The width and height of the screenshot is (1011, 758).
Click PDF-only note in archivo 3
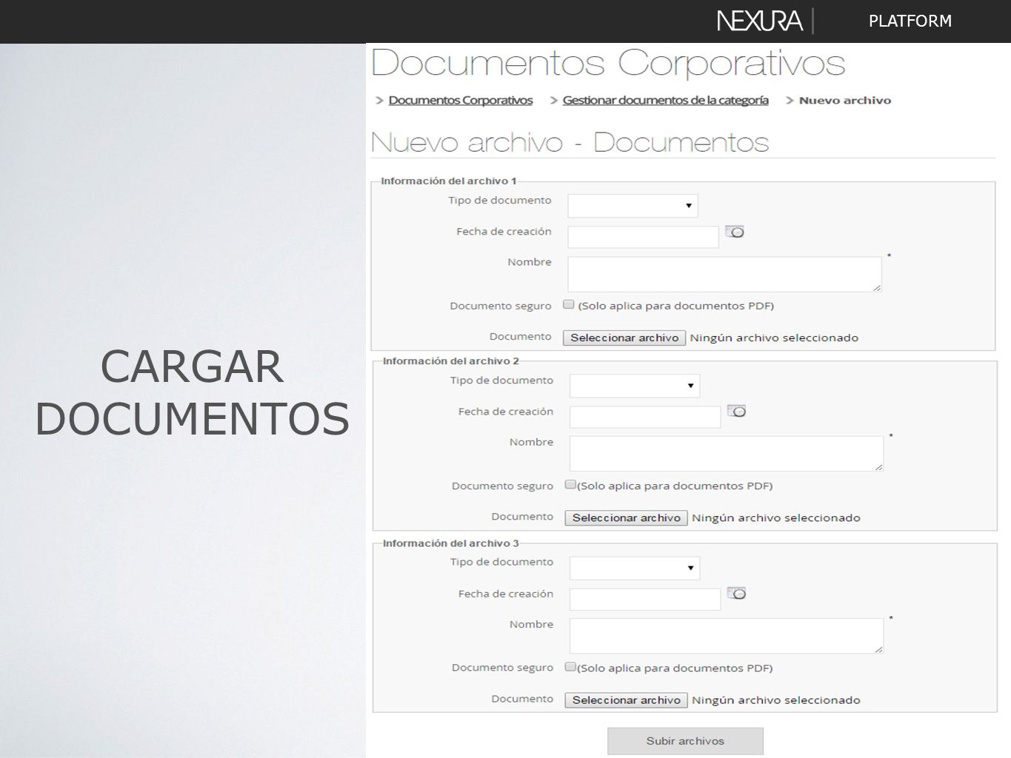pos(675,668)
